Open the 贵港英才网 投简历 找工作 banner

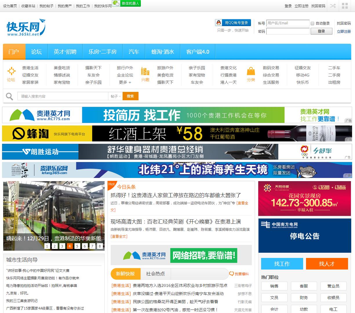pos(177,115)
